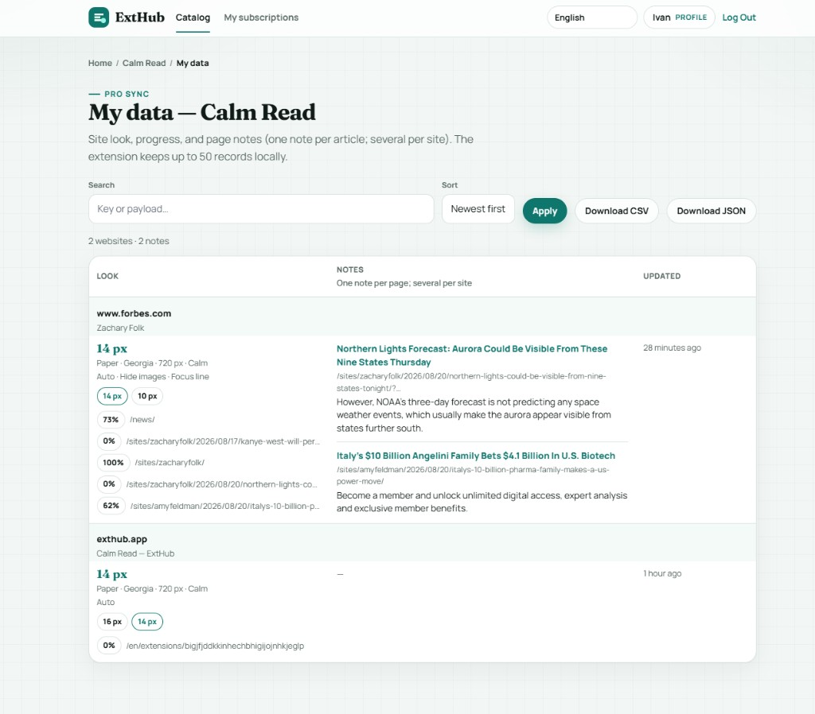Focus the Key or payload search field

(x=261, y=209)
